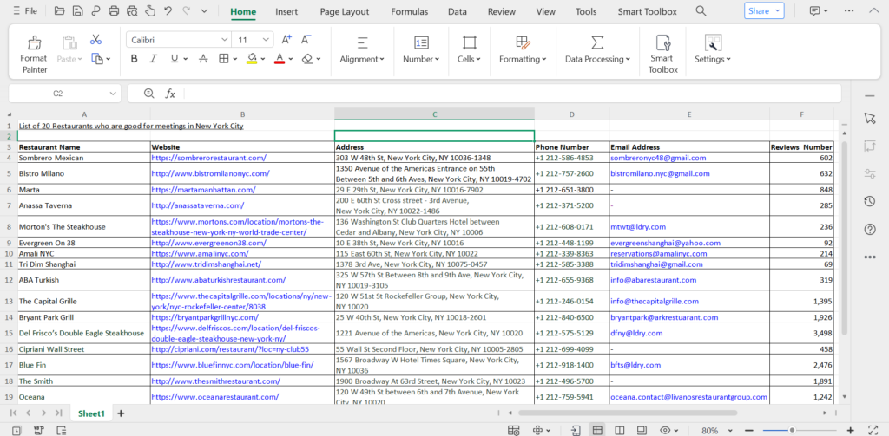Click the dfny@ldry.com email link
This screenshot has height=436, width=889.
(x=636, y=333)
